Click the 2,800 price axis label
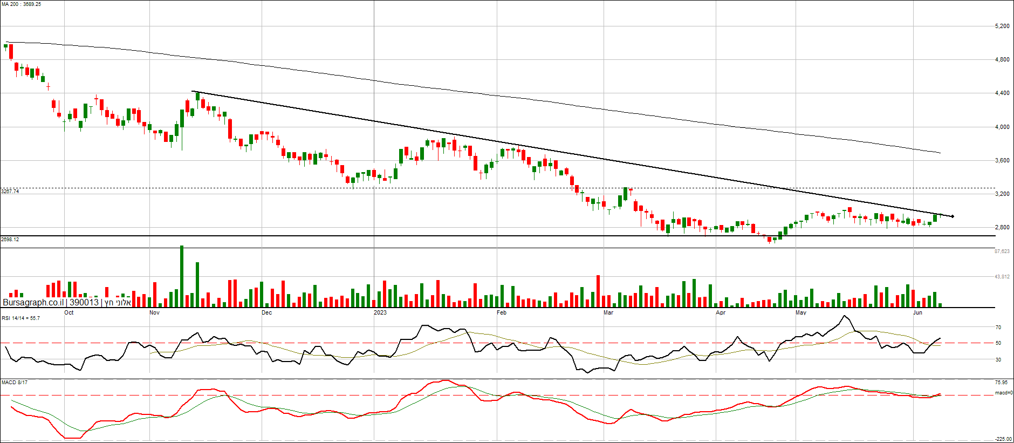The width and height of the screenshot is (1014, 443). click(1002, 227)
